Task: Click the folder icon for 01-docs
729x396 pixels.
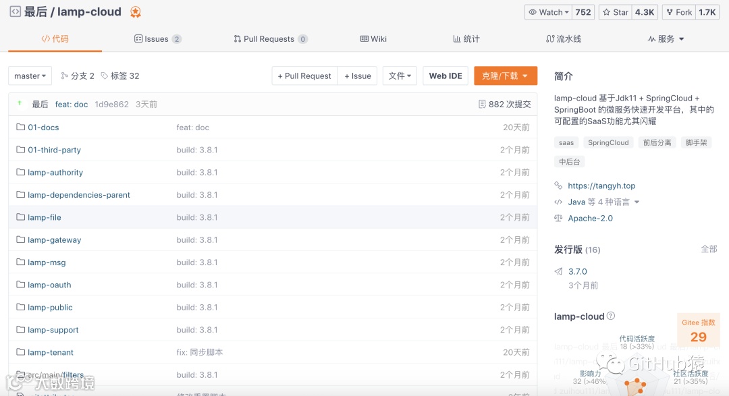Action: tap(20, 127)
